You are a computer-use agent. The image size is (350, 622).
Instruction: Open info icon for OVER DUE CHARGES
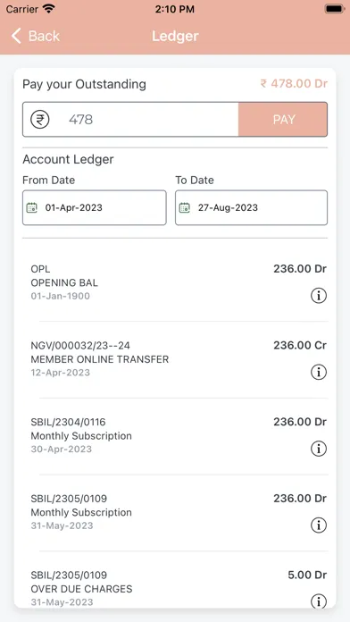[318, 601]
